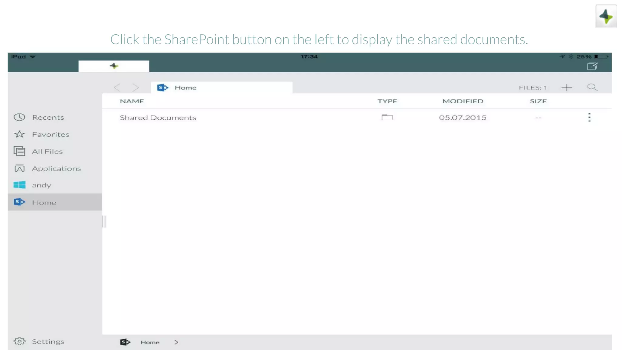The height and width of the screenshot is (350, 622).
Task: Open Recents in the sidebar
Action: [x=55, y=117]
